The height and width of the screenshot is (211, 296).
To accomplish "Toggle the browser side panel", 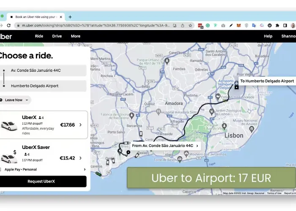I will 285,25.
